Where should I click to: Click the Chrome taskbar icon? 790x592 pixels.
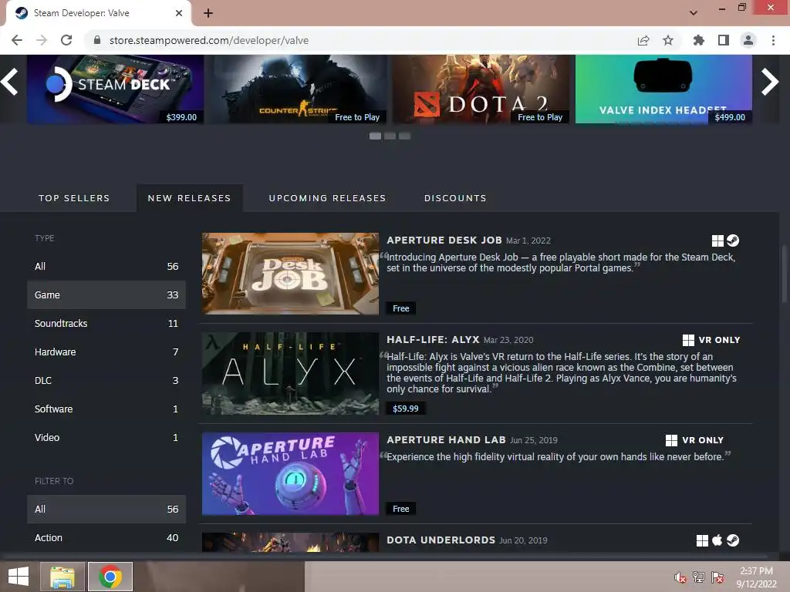tap(110, 577)
